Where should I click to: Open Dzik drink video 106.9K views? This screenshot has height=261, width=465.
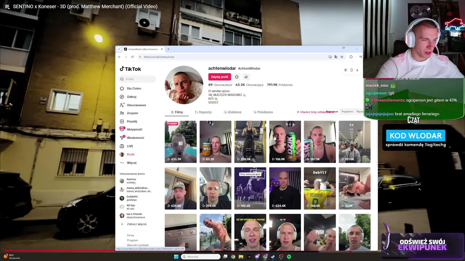[285, 142]
